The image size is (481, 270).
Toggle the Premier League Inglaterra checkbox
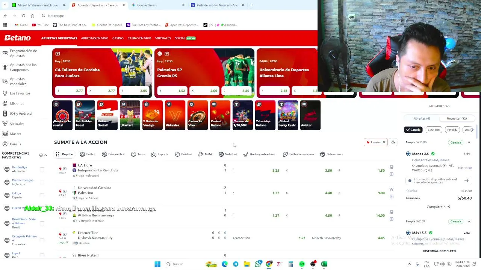[42, 182]
